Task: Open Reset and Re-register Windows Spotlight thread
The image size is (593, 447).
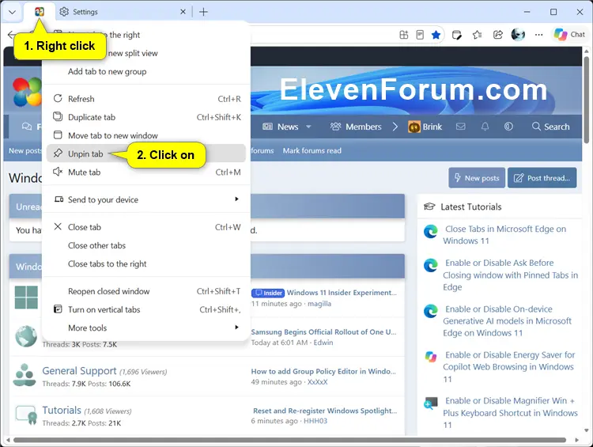Action: 325,411
